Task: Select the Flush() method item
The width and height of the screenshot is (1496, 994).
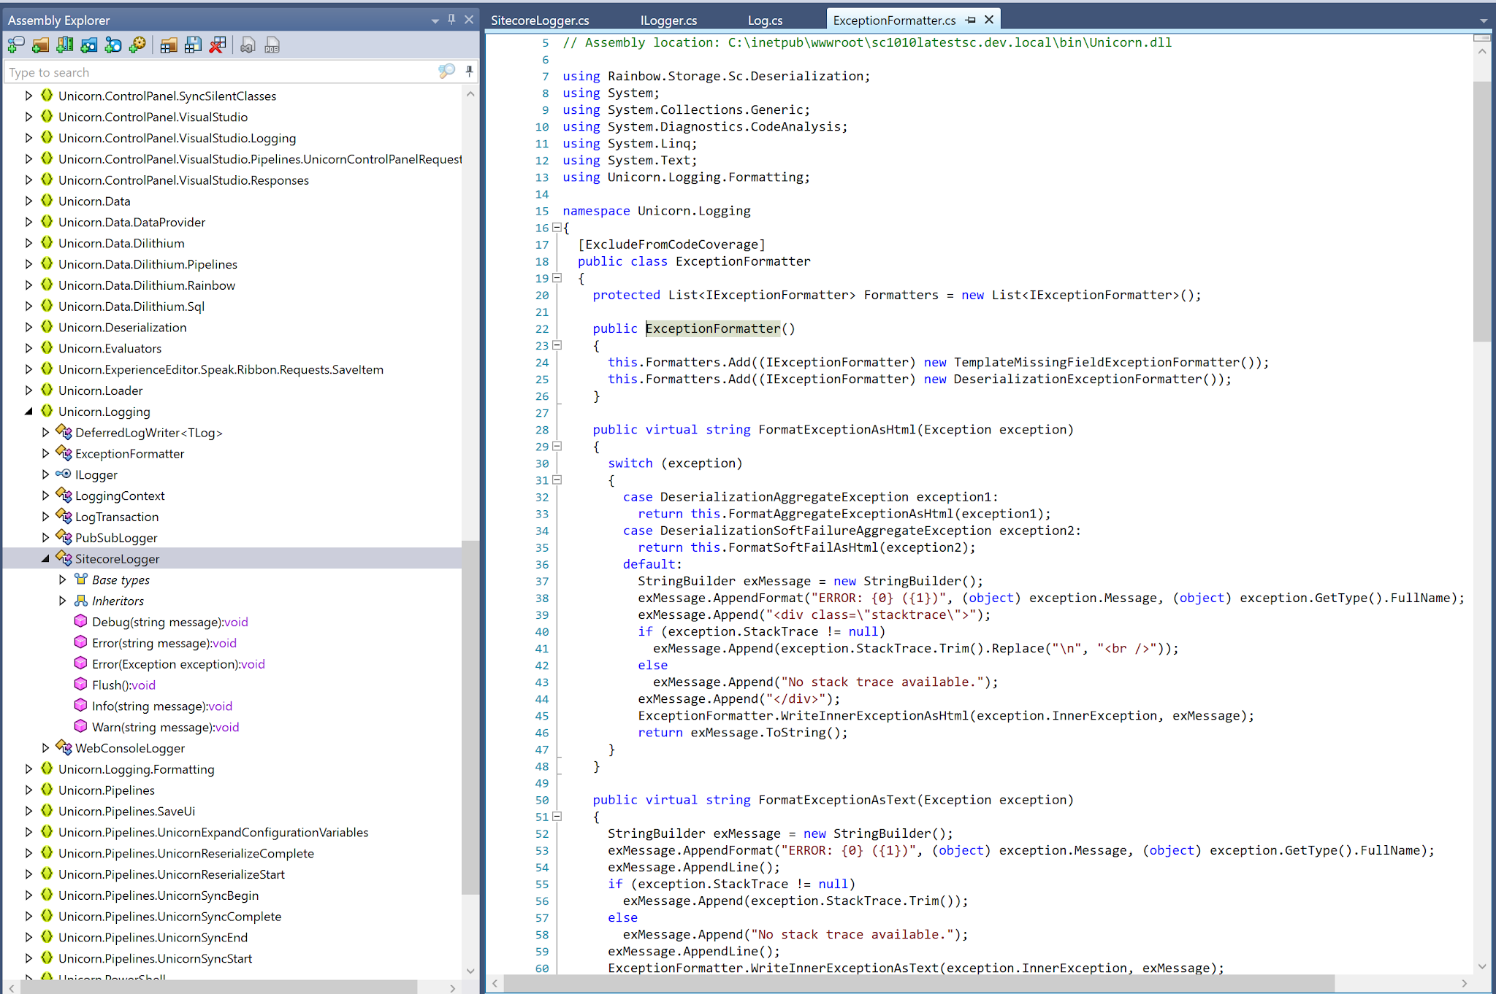Action: click(x=123, y=685)
